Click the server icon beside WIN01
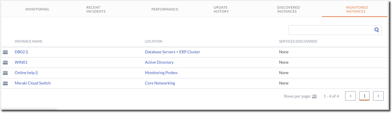Image resolution: width=392 pixels, height=113 pixels. click(x=6, y=62)
